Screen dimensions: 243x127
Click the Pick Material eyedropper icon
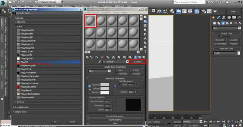click(100, 62)
